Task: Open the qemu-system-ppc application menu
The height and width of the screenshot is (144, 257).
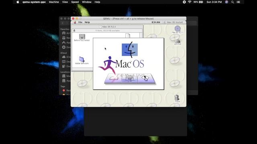Action: pyautogui.click(x=34, y=2)
